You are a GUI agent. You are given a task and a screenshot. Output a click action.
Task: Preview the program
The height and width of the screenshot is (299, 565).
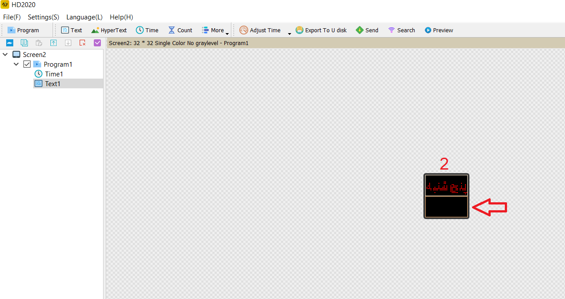click(x=438, y=30)
